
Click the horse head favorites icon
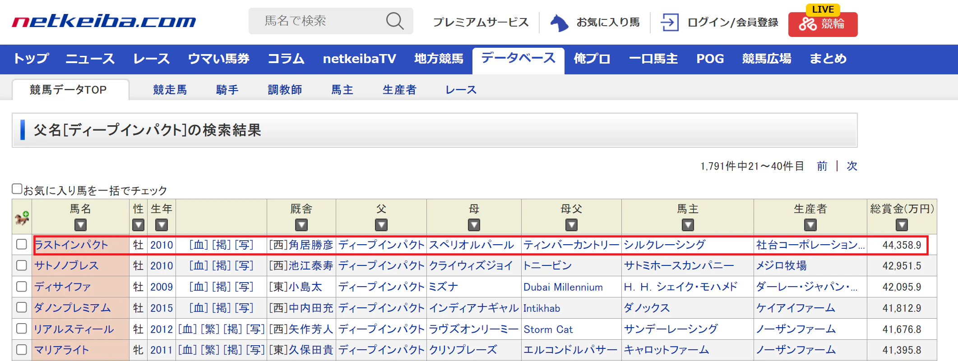(560, 23)
